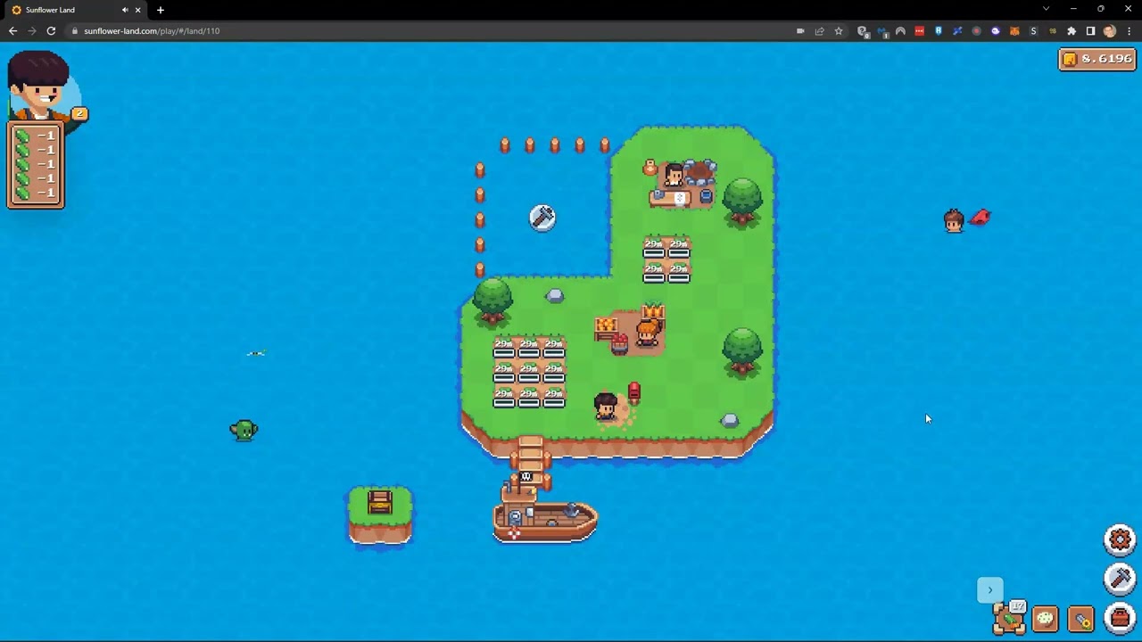This screenshot has width=1142, height=642.
Task: Bookmark this page with star icon
Action: (839, 30)
